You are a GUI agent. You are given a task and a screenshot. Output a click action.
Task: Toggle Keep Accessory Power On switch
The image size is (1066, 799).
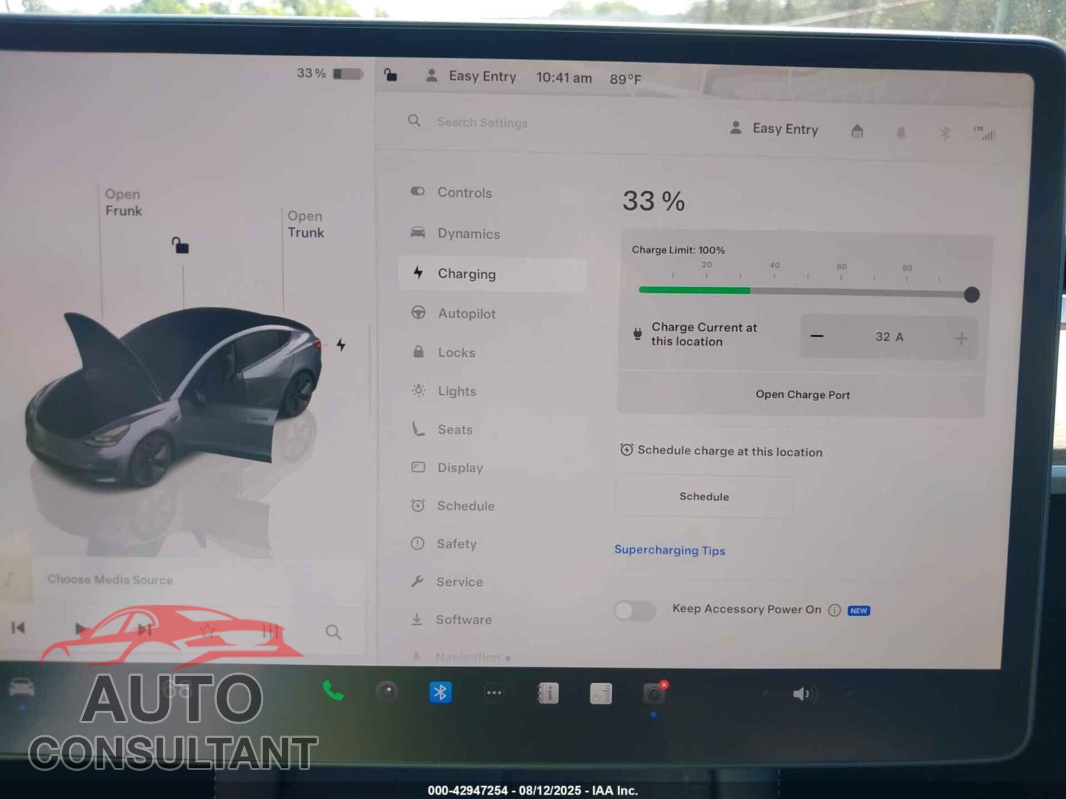pyautogui.click(x=635, y=611)
